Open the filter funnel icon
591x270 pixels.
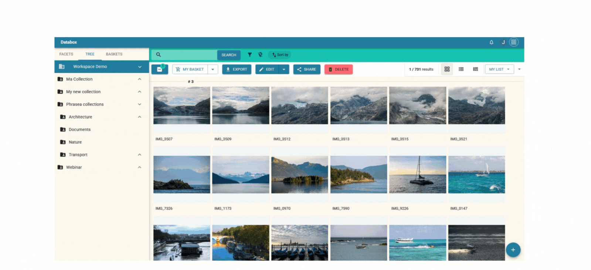249,55
